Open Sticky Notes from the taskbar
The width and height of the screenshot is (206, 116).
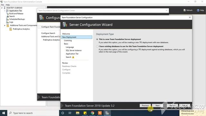(x=85, y=113)
